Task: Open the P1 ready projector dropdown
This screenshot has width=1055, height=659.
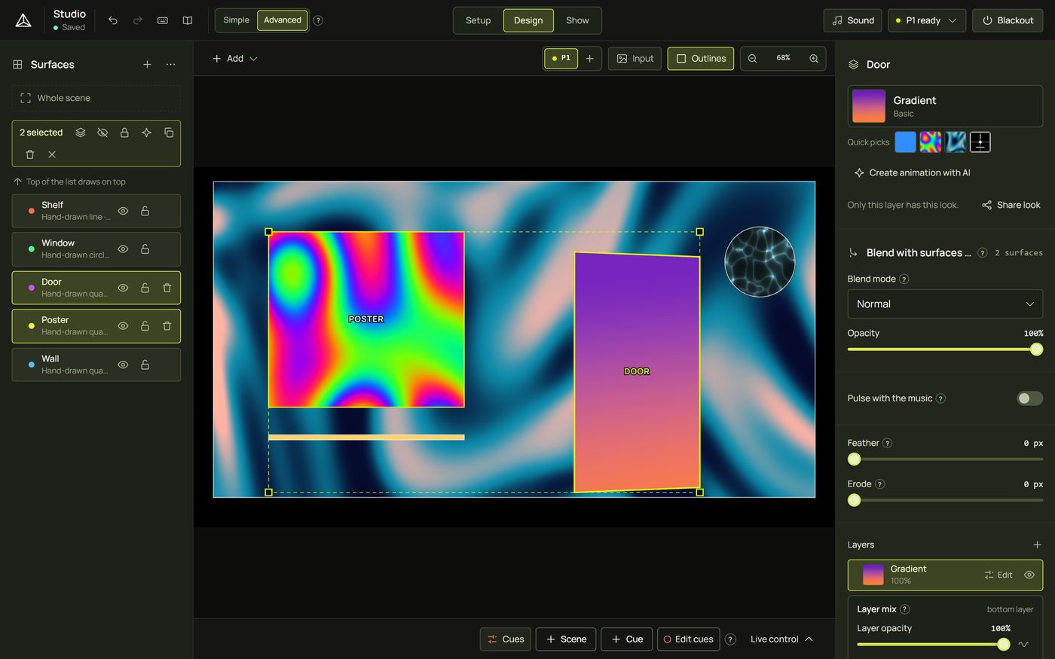Action: point(927,20)
